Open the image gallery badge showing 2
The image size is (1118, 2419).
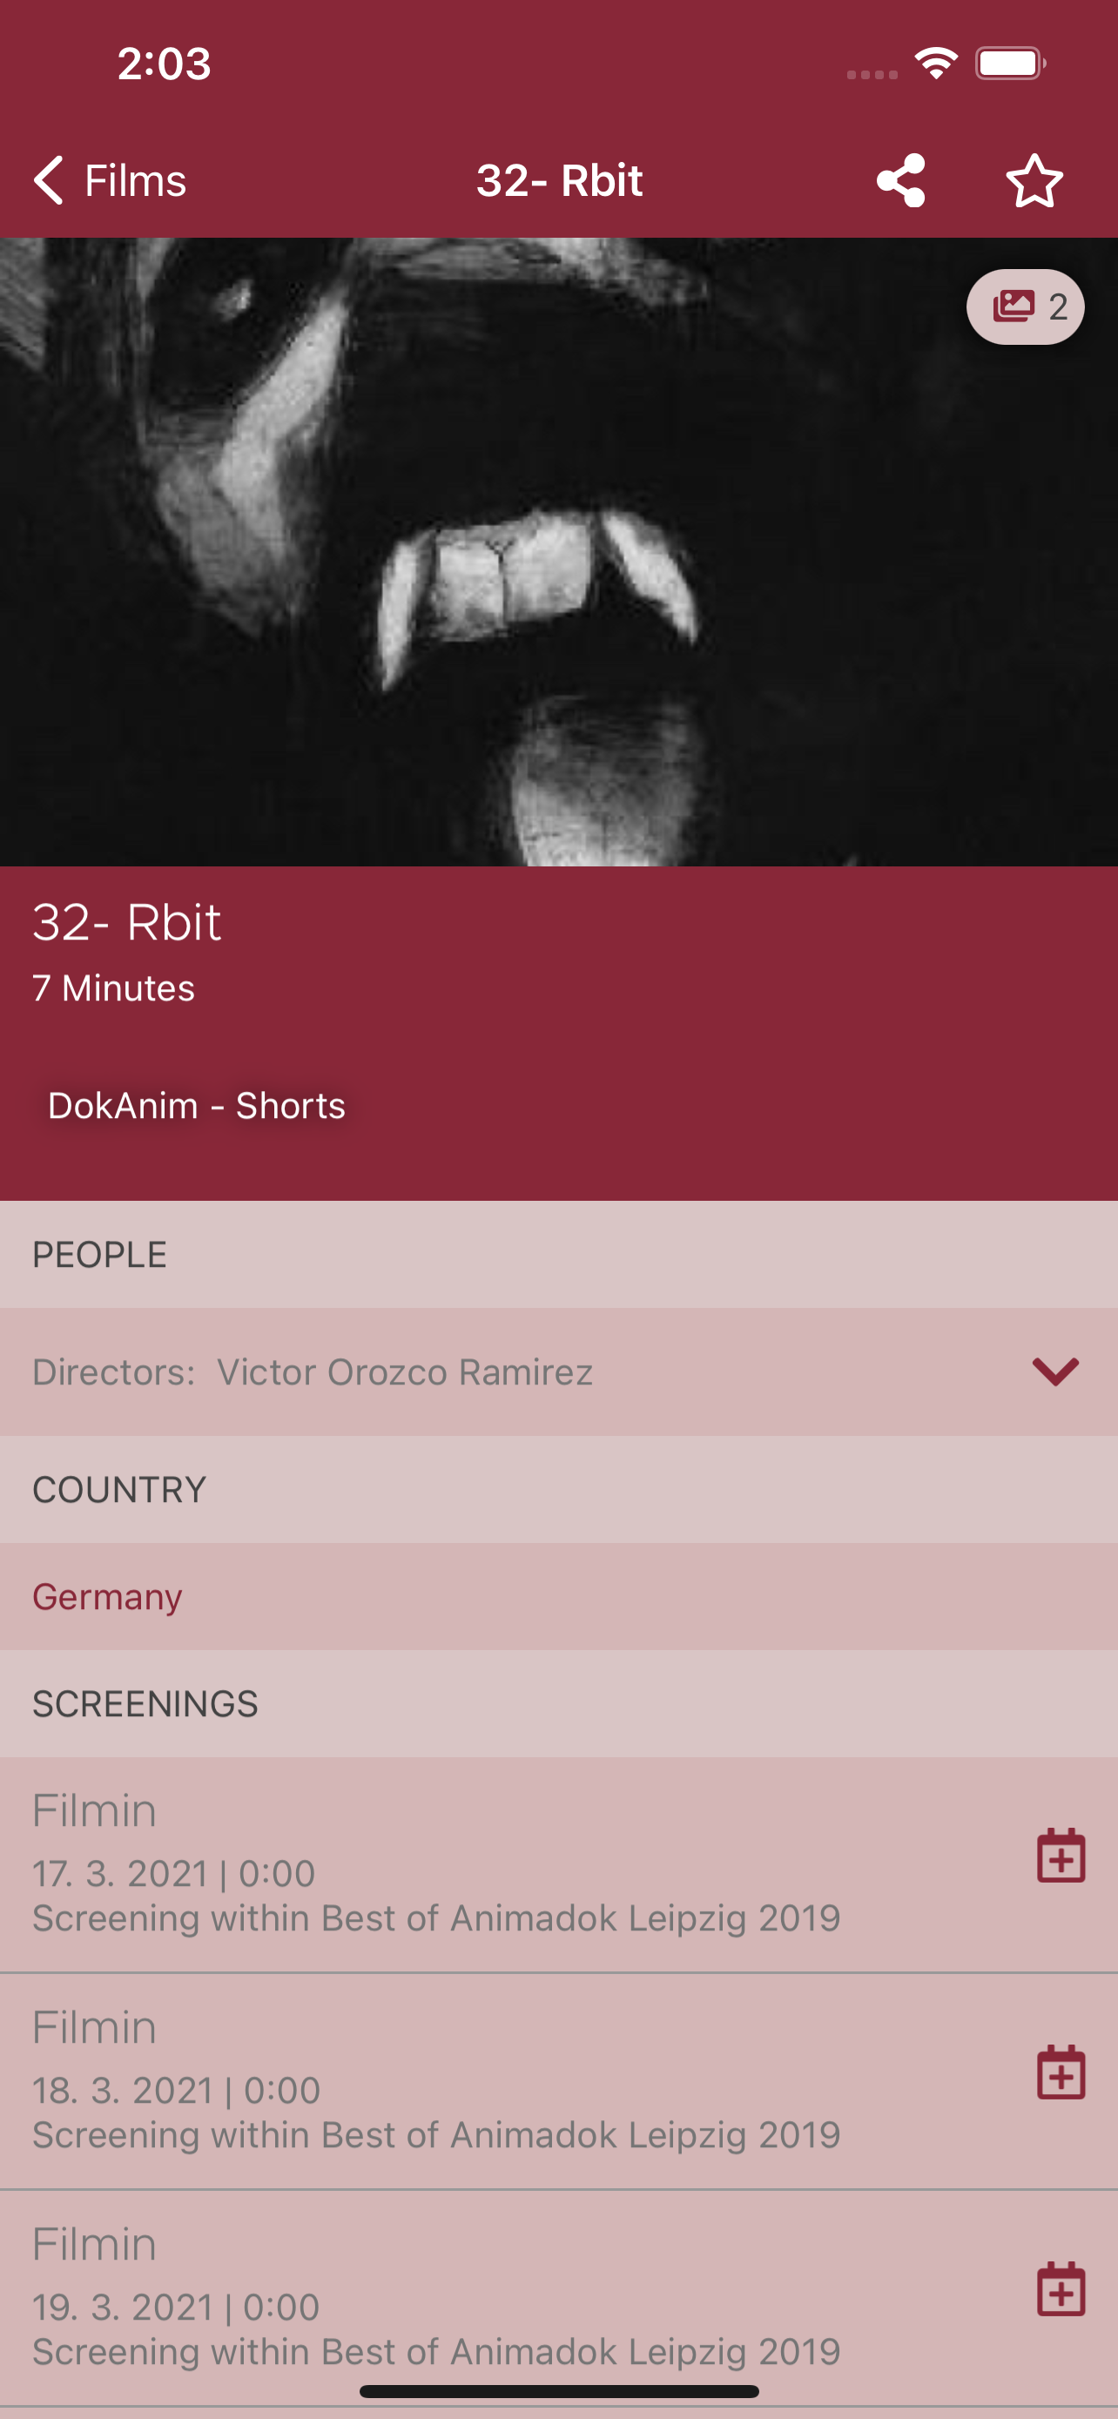pos(1025,307)
